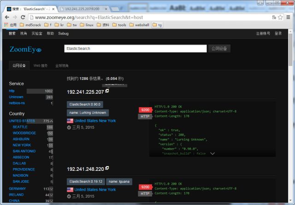Select the Web 服务 tab
Viewport: 295px width, 205px height.
click(41, 66)
